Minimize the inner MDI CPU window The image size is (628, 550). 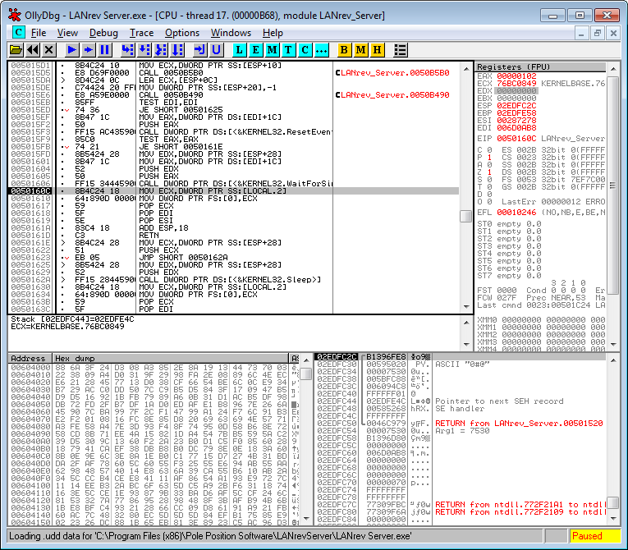click(581, 33)
